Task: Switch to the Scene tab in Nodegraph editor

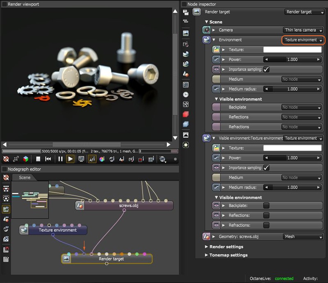Action: coord(24,178)
